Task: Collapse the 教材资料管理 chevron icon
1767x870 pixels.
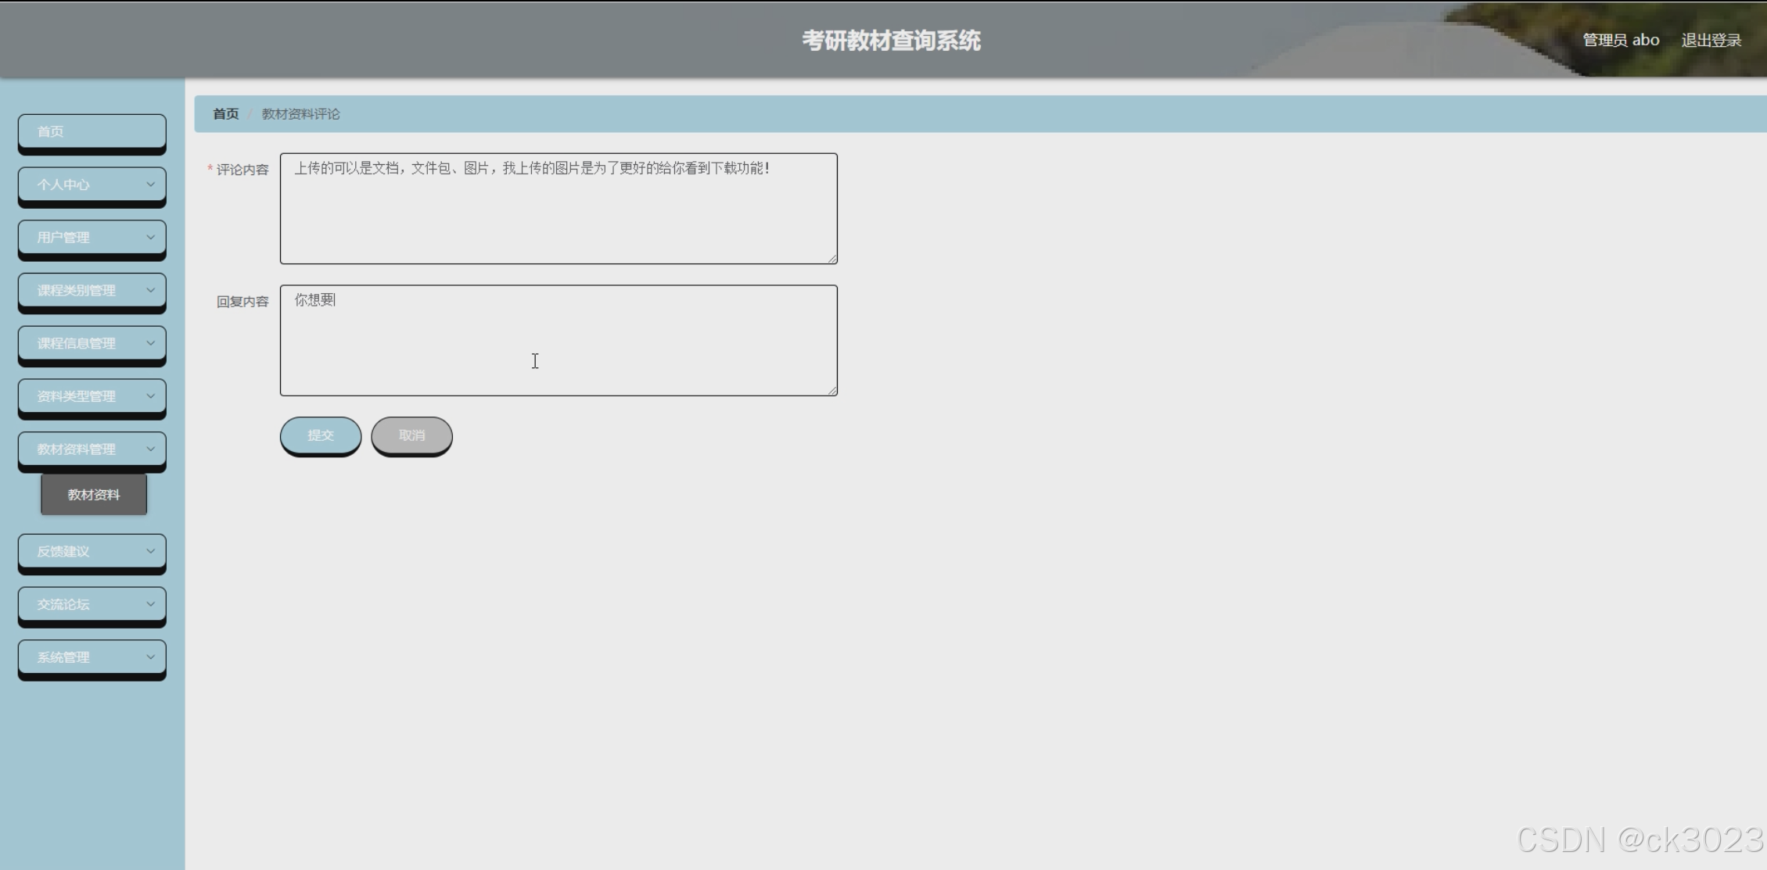Action: pyautogui.click(x=150, y=449)
